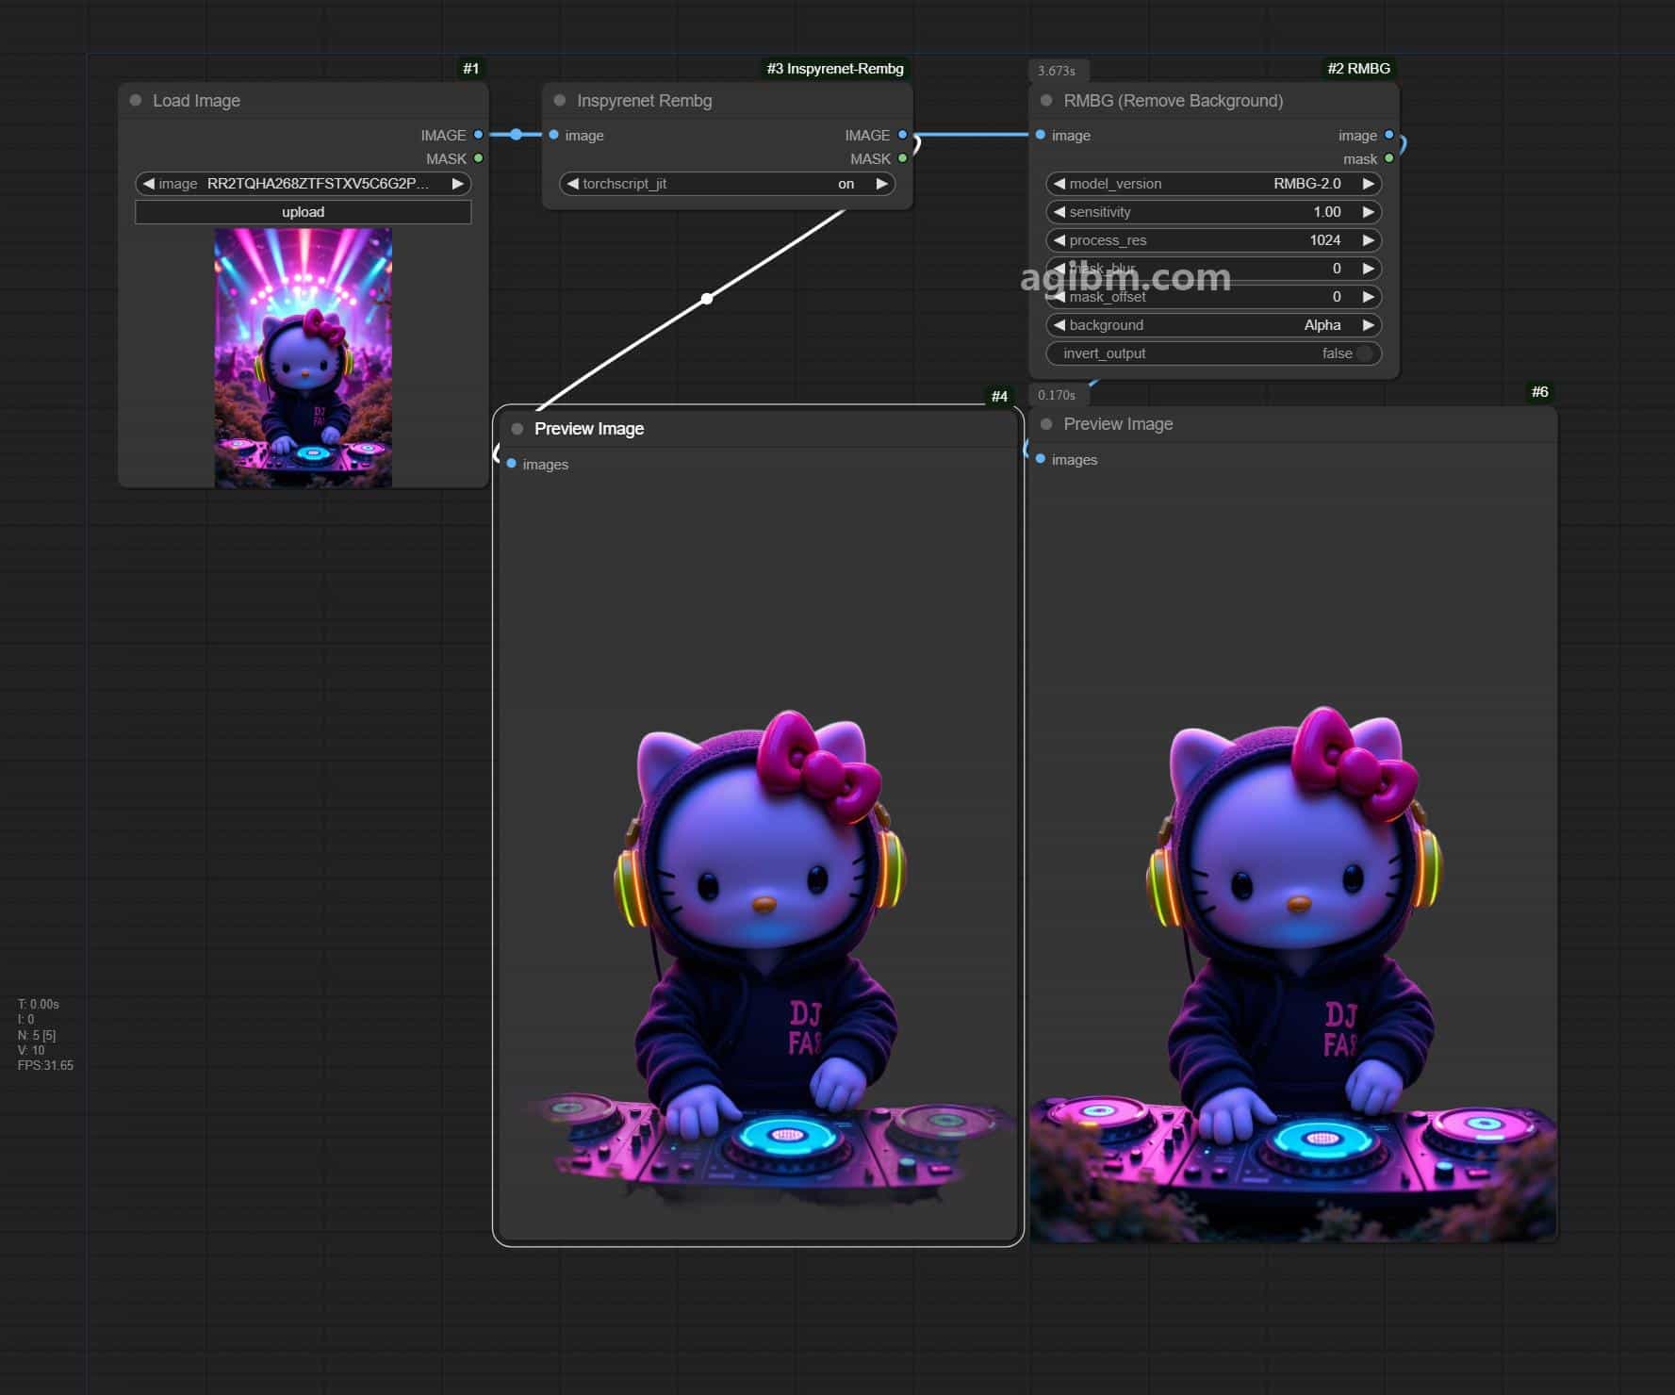Choose previous background option with left arrow
The image size is (1675, 1395).
1059,325
